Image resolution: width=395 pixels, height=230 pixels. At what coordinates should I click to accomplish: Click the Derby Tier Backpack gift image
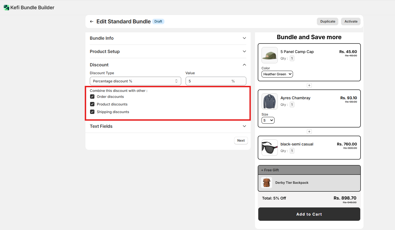pyautogui.click(x=266, y=183)
